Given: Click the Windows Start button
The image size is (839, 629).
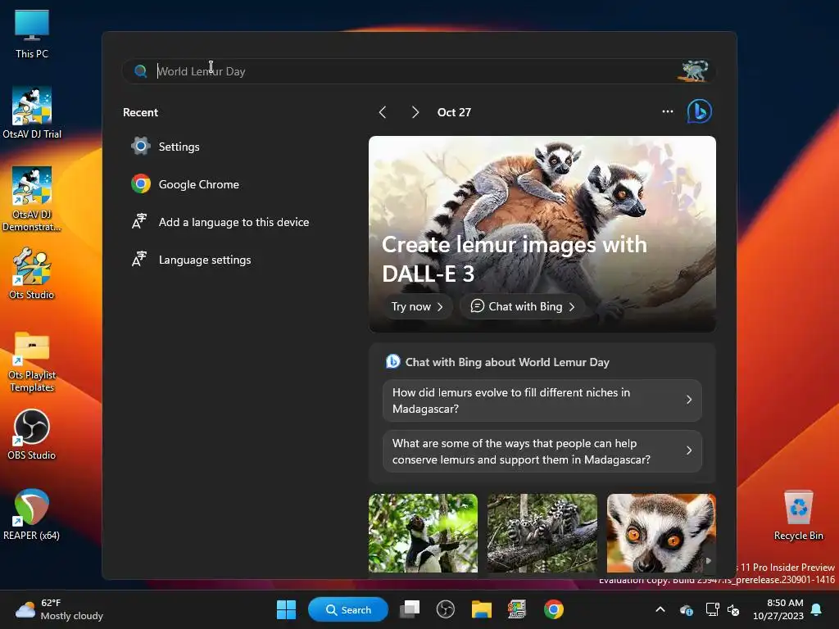Looking at the screenshot, I should [286, 609].
